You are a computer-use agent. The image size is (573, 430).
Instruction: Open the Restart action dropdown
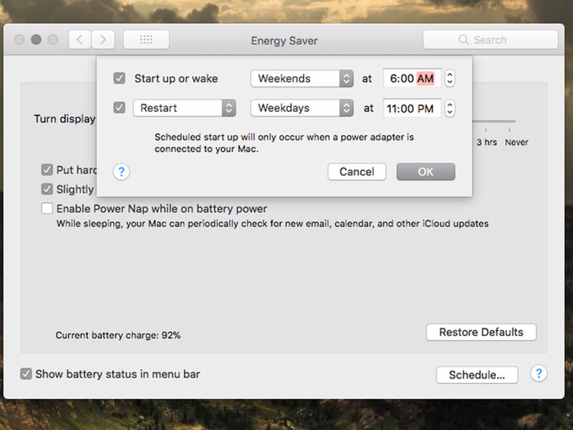coord(184,108)
